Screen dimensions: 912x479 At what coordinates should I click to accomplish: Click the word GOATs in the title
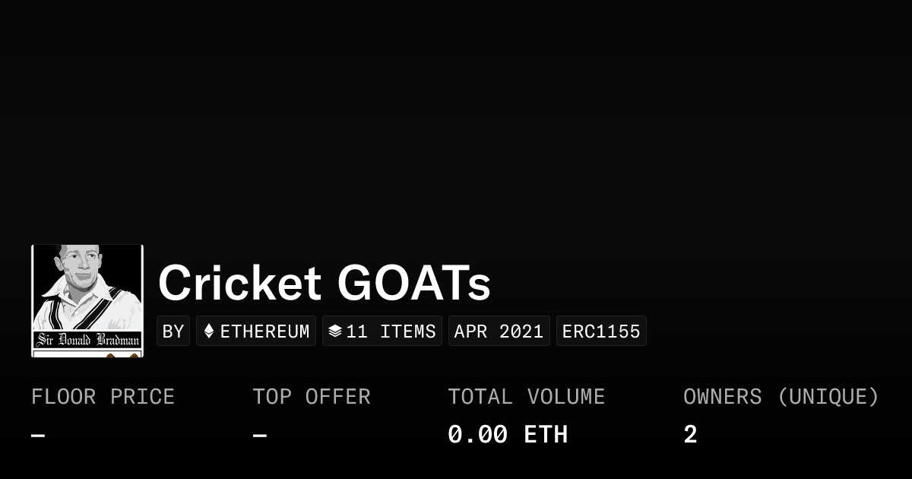(414, 283)
